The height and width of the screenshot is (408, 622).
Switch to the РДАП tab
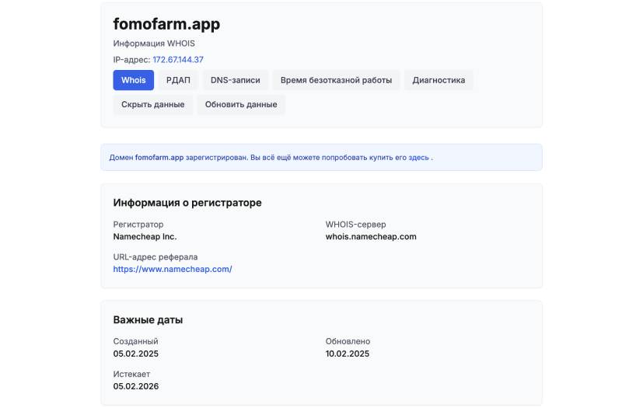pyautogui.click(x=178, y=80)
